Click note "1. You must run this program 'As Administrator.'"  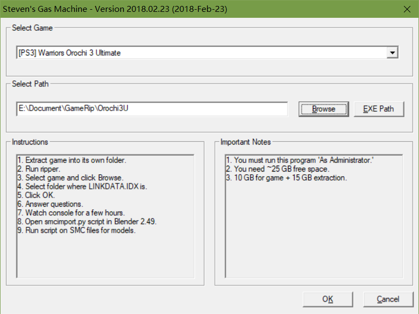(300, 160)
